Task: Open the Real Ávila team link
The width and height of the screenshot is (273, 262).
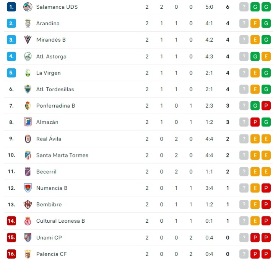Action: coord(49,139)
